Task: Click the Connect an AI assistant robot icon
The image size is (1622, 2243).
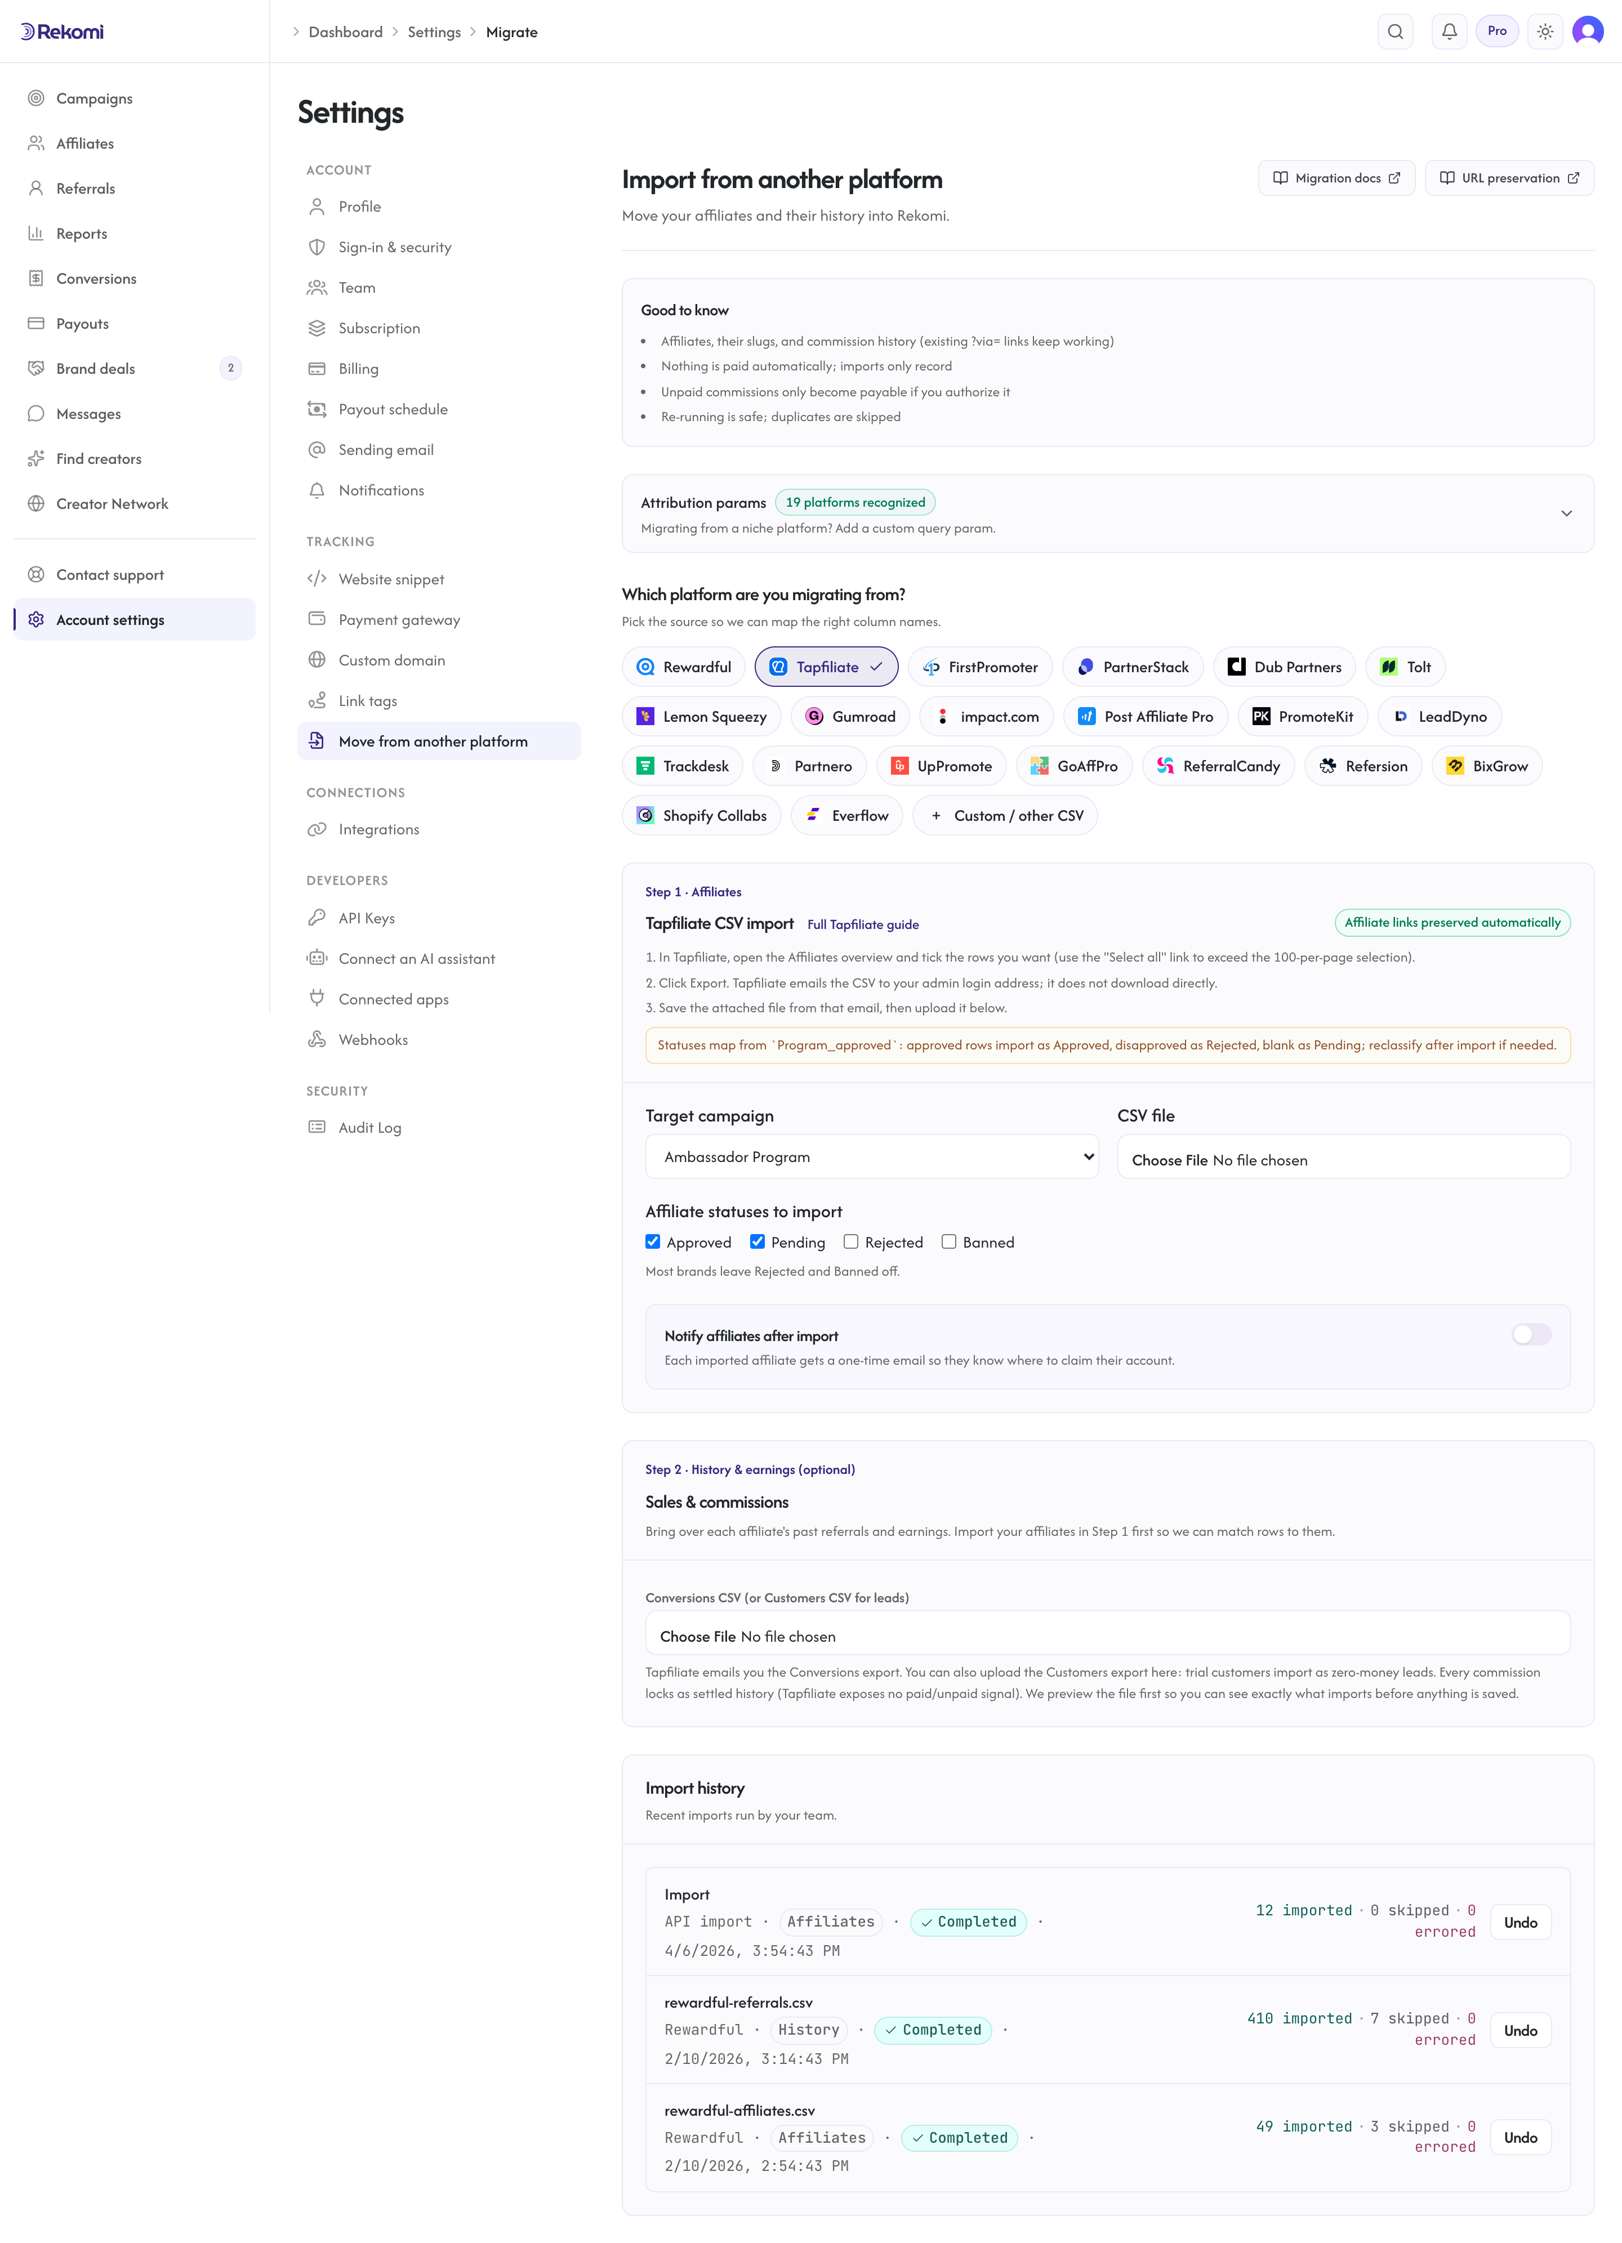Action: click(317, 958)
